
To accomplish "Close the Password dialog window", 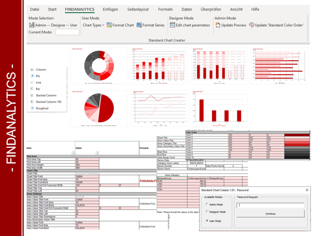I will click(x=307, y=190).
